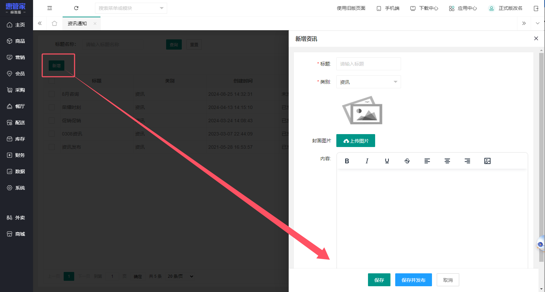Viewport: 545px width, 292px height.
Task: Click the 标题 input field in form
Action: 369,64
